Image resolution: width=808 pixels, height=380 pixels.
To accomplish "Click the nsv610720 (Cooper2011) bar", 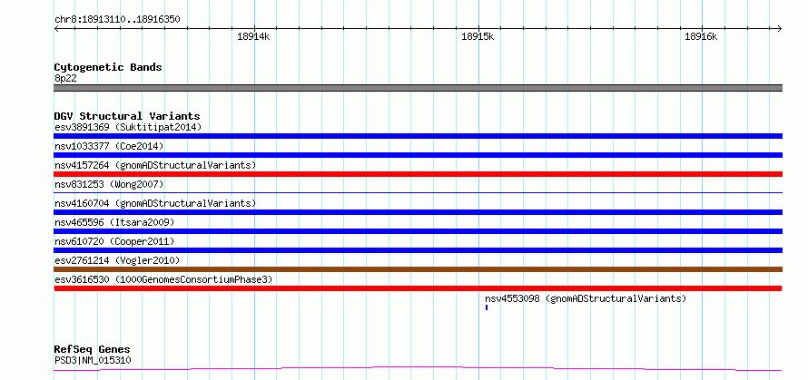I will point(418,250).
